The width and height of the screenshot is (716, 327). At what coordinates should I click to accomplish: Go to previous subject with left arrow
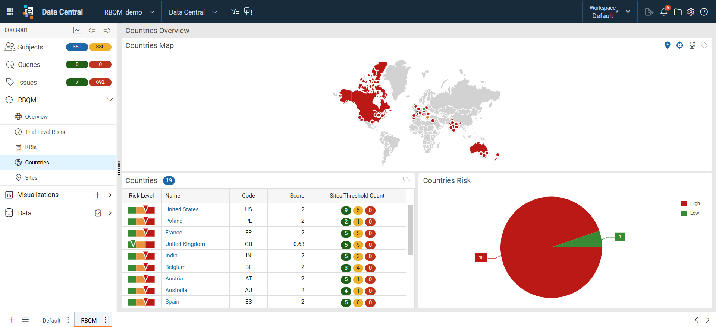point(92,30)
